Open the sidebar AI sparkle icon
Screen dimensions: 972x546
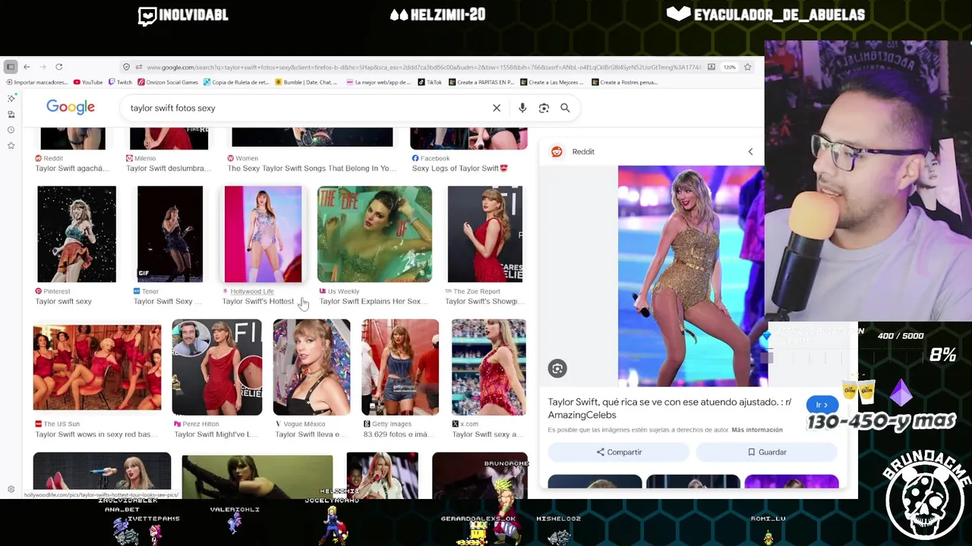point(11,99)
